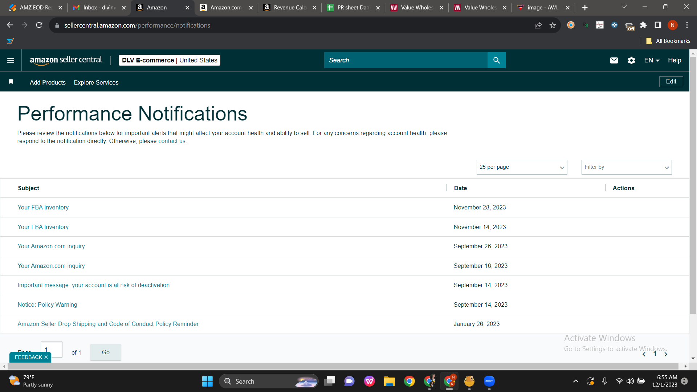Click the Help link in header
This screenshot has height=392, width=697.
coord(674,60)
